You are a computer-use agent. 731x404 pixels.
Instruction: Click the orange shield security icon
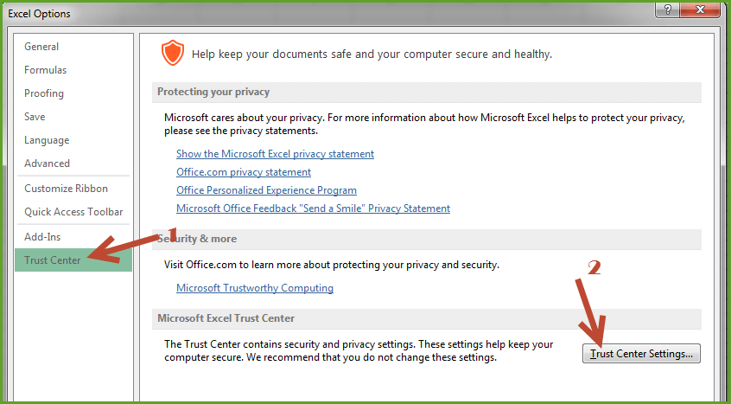coord(173,54)
